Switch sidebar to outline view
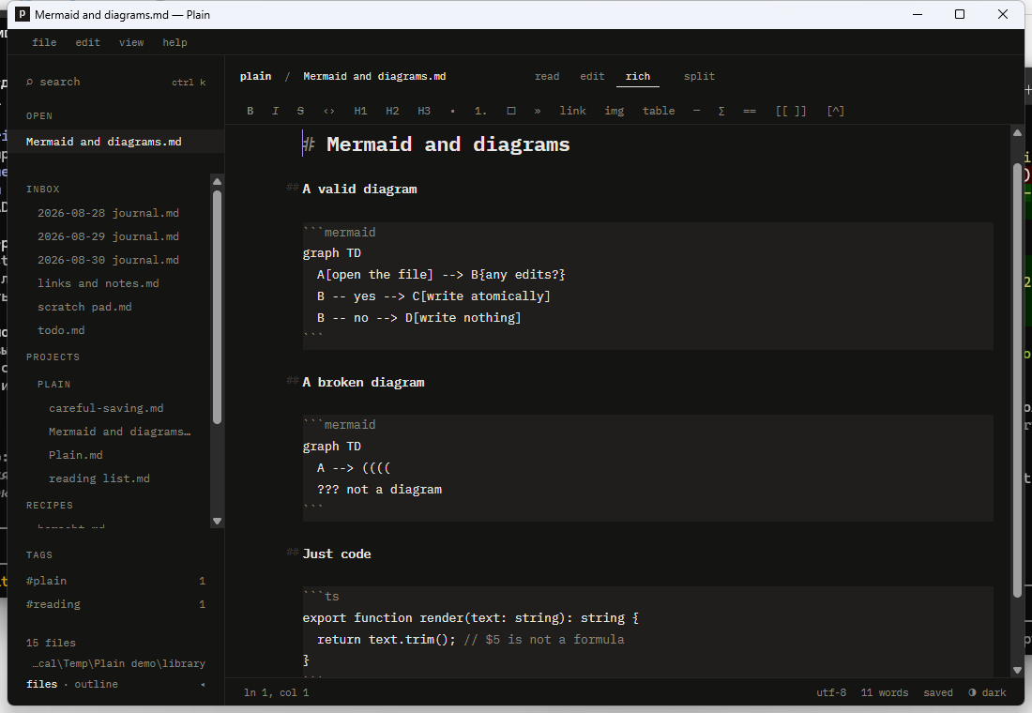 96,684
